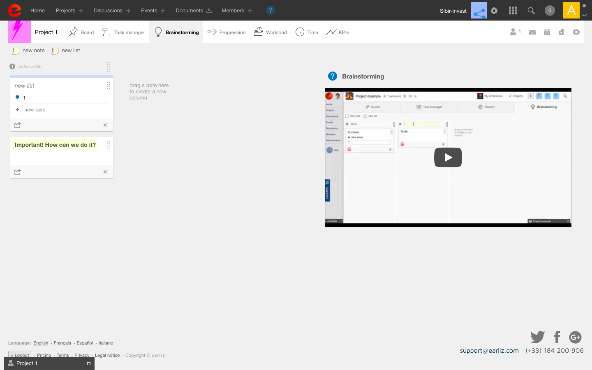Open the search magnifier
592x370 pixels.
[531, 11]
